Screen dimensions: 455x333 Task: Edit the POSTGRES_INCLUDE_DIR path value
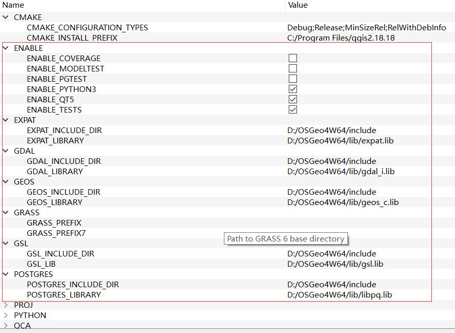[331, 285]
